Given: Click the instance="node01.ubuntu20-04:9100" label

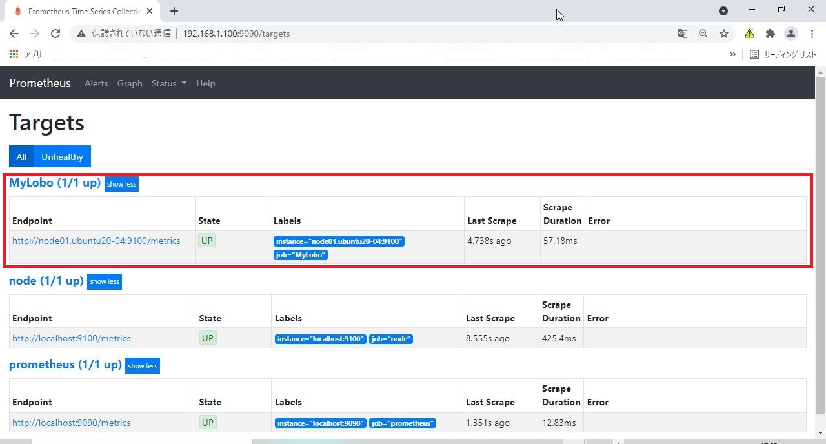Looking at the screenshot, I should tap(339, 241).
